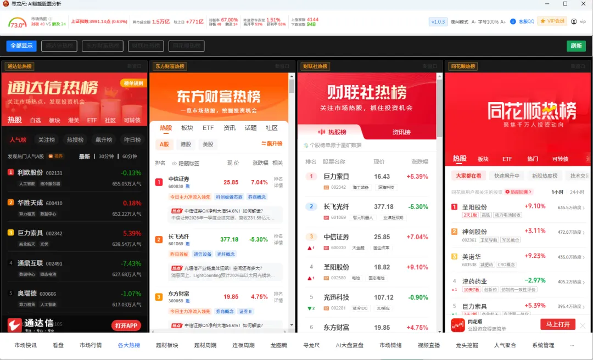The width and height of the screenshot is (593, 360).
Task: Click 新窗口 in the 财联社热榜 header
Action: pyautogui.click(x=430, y=66)
